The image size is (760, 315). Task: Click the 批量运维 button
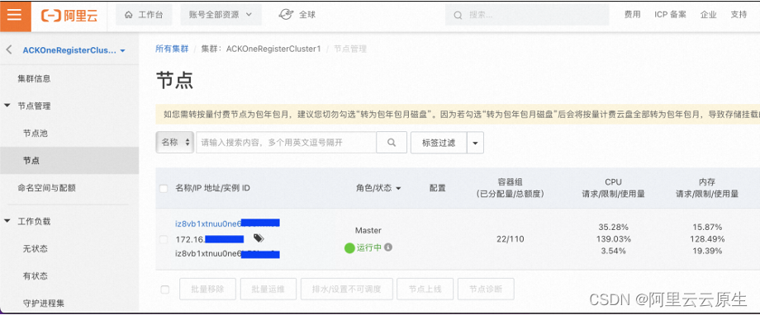point(268,289)
